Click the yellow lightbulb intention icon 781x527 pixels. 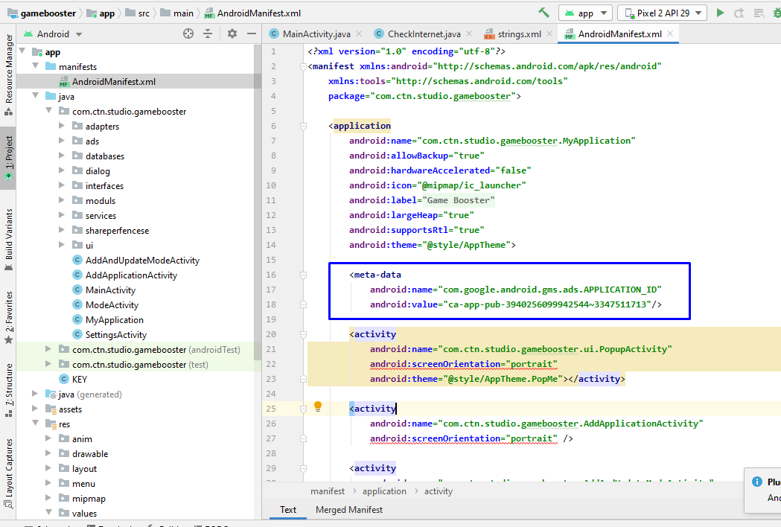318,406
